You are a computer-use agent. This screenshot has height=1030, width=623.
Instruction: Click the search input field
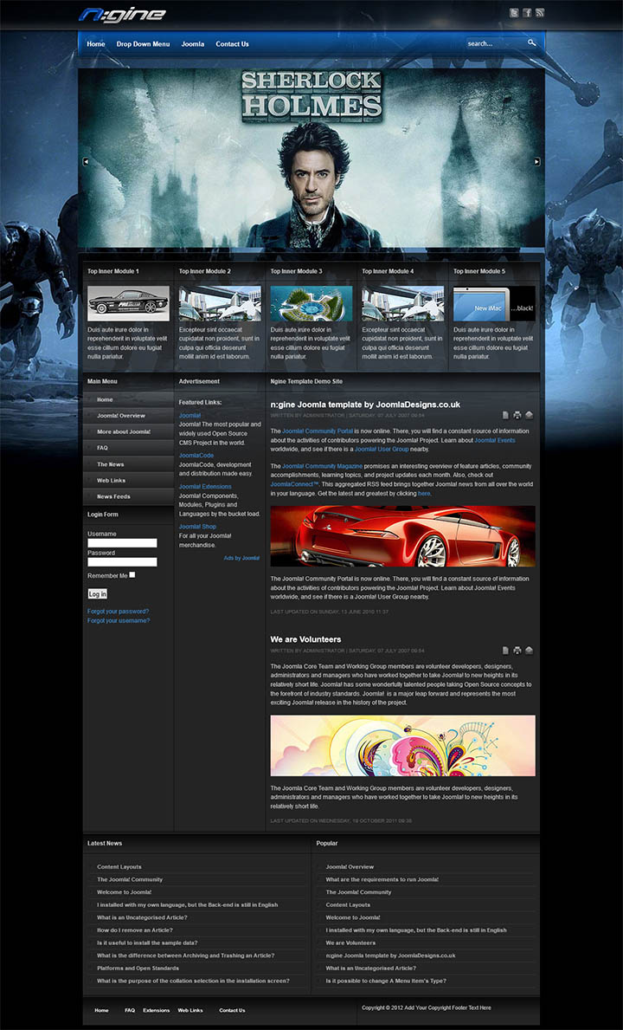coord(495,43)
